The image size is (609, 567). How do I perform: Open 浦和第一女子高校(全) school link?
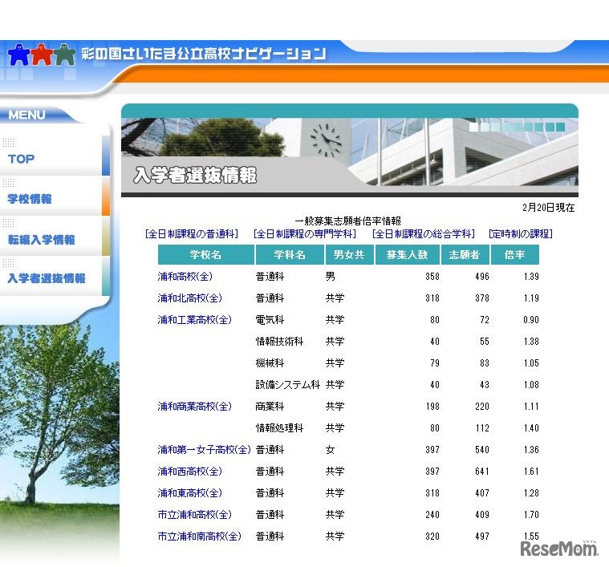coord(204,450)
